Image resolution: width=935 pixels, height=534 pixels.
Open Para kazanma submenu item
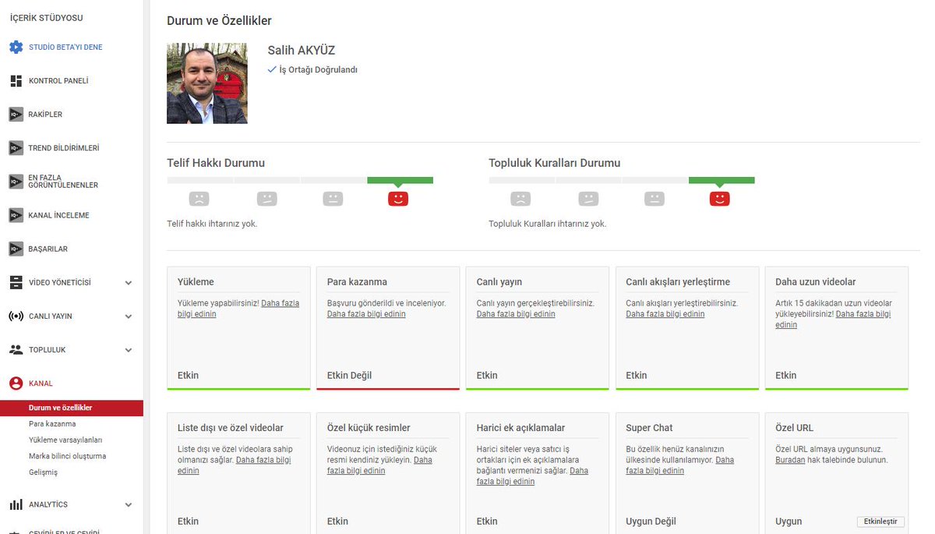pos(52,424)
